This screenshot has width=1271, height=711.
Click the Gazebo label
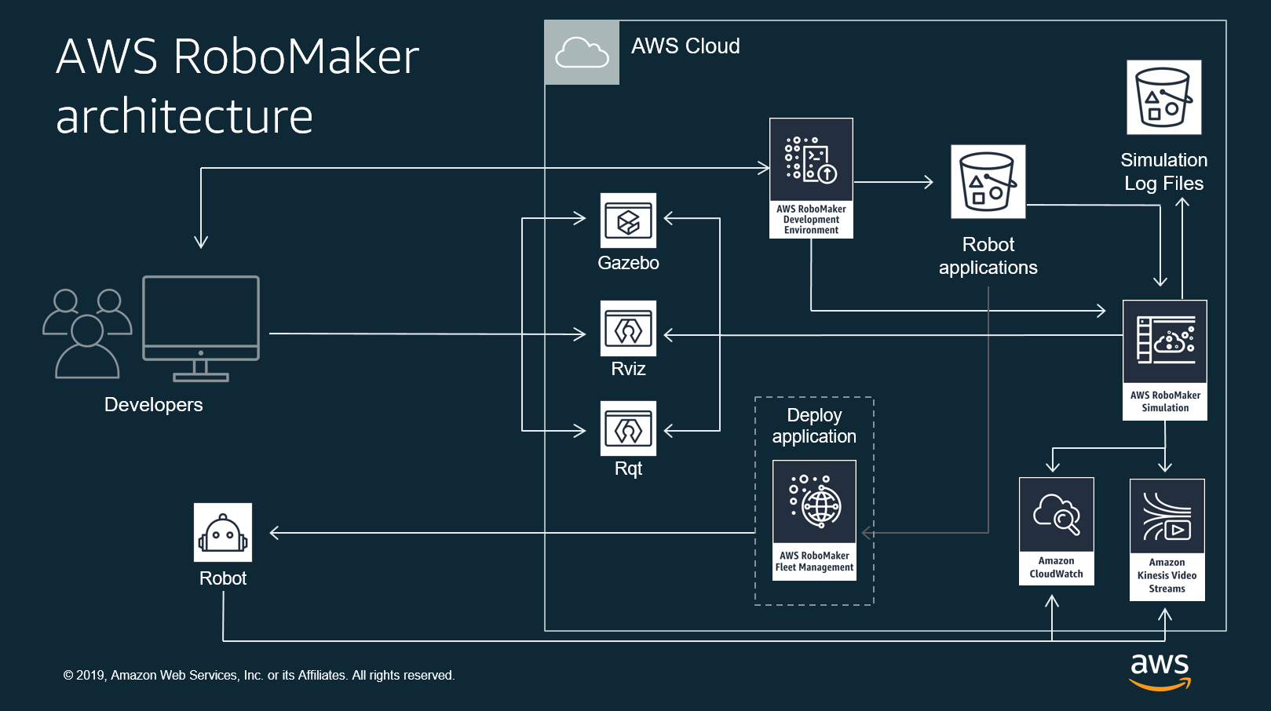click(x=628, y=263)
